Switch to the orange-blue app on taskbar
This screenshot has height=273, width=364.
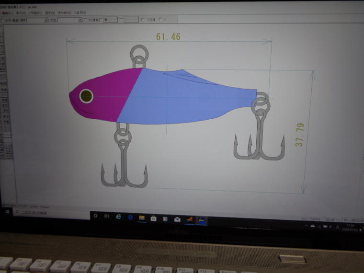click(x=190, y=220)
